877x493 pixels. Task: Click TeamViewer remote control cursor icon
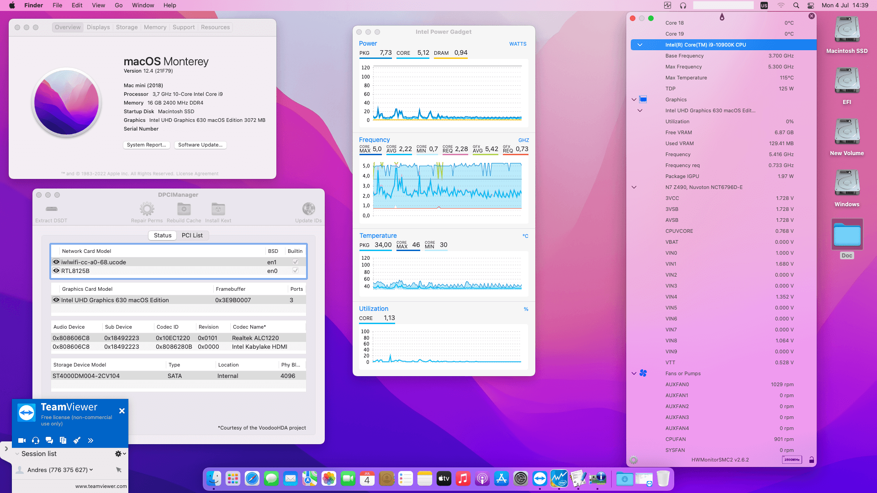[119, 470]
